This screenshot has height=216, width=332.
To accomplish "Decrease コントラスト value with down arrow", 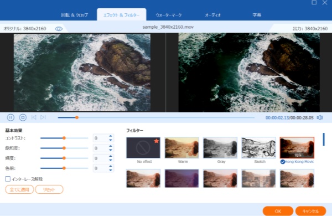I will pyautogui.click(x=111, y=140).
